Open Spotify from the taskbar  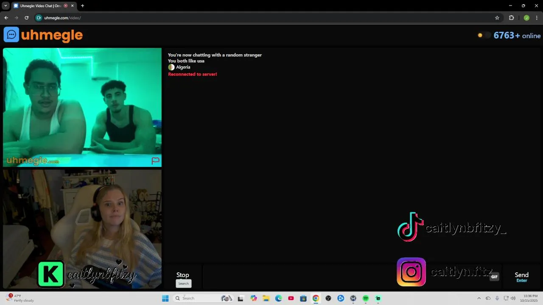point(366,298)
